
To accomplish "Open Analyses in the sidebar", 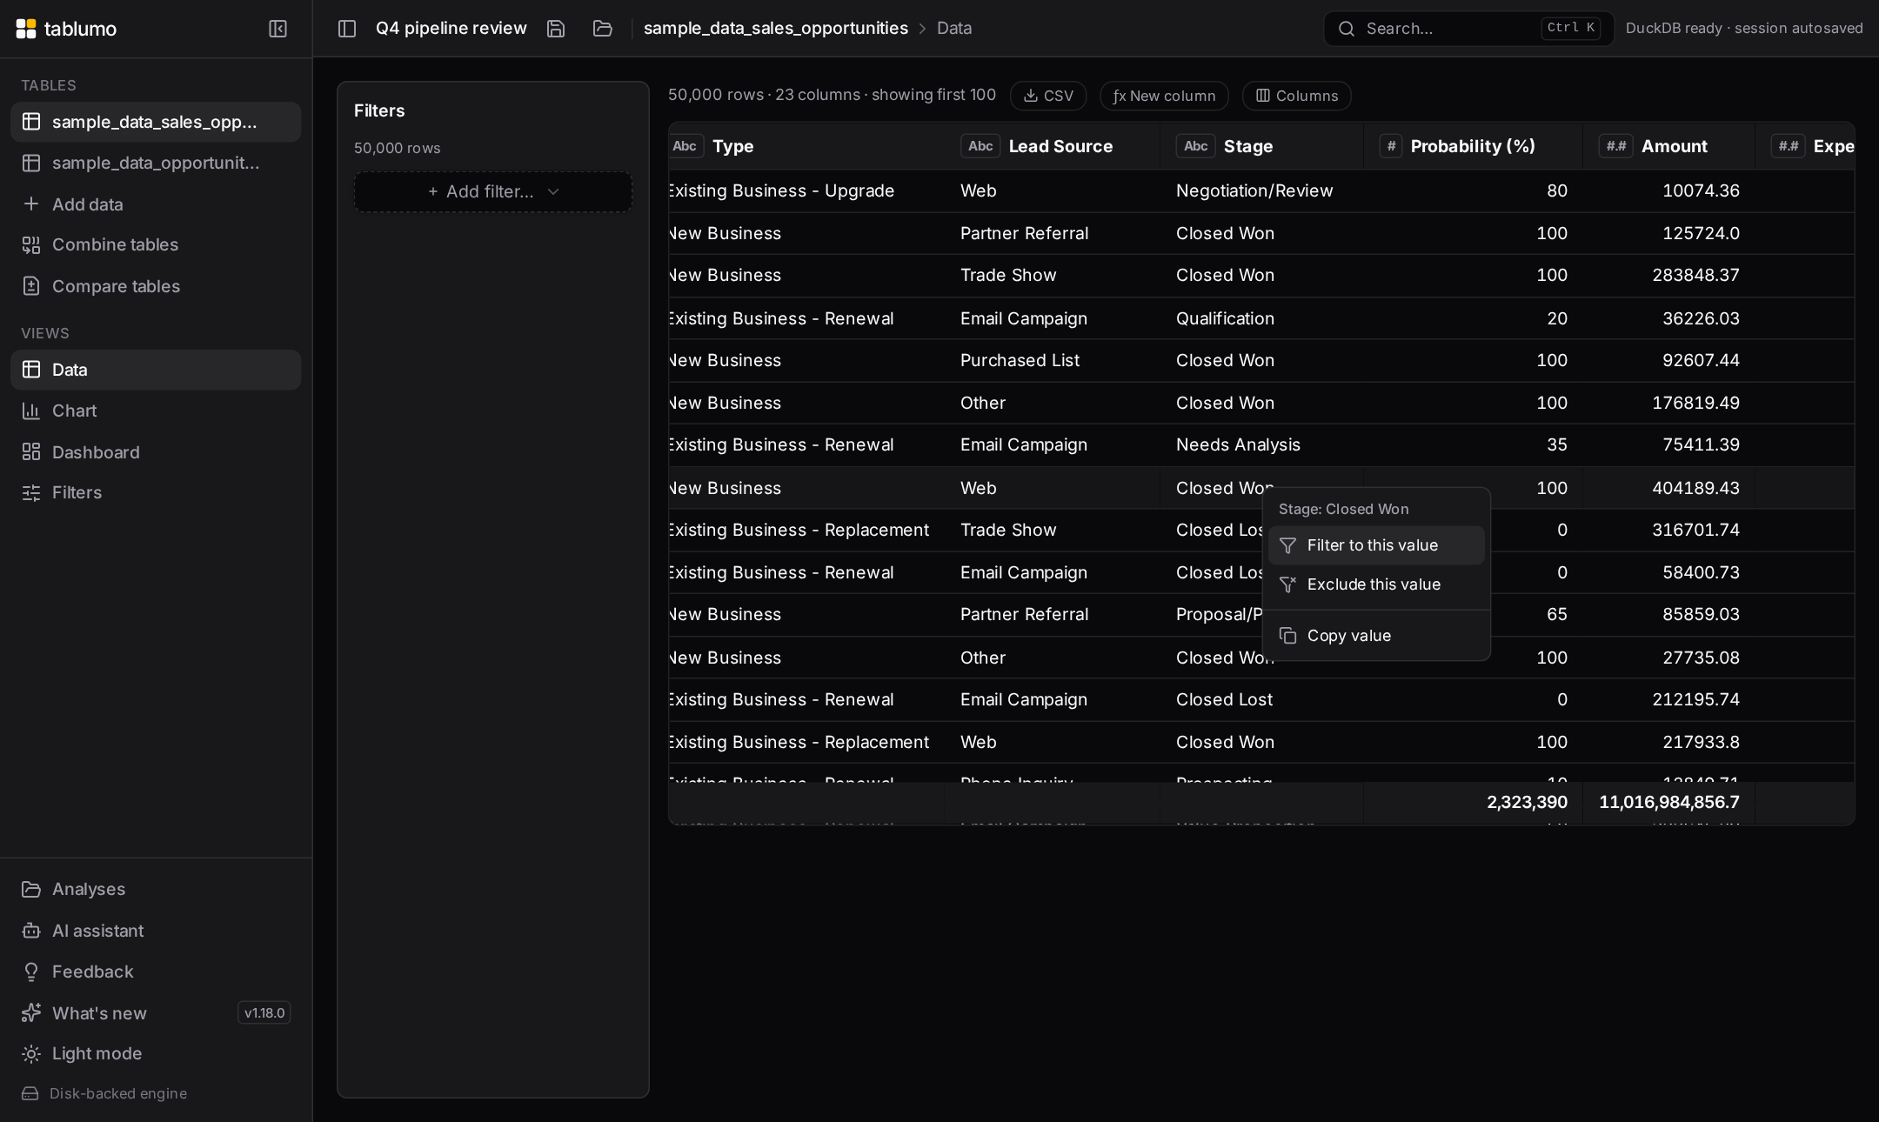I will tap(156, 889).
